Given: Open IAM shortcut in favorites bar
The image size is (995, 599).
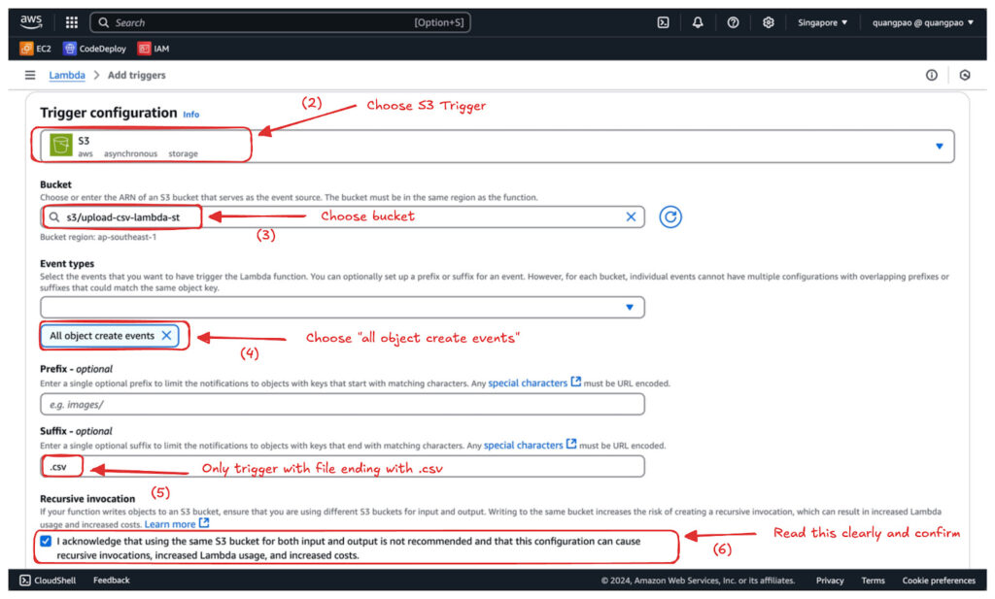Looking at the screenshot, I should [154, 49].
